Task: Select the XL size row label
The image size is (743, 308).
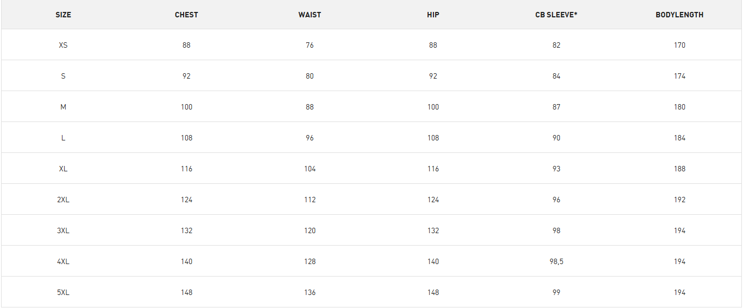Action: click(x=63, y=169)
